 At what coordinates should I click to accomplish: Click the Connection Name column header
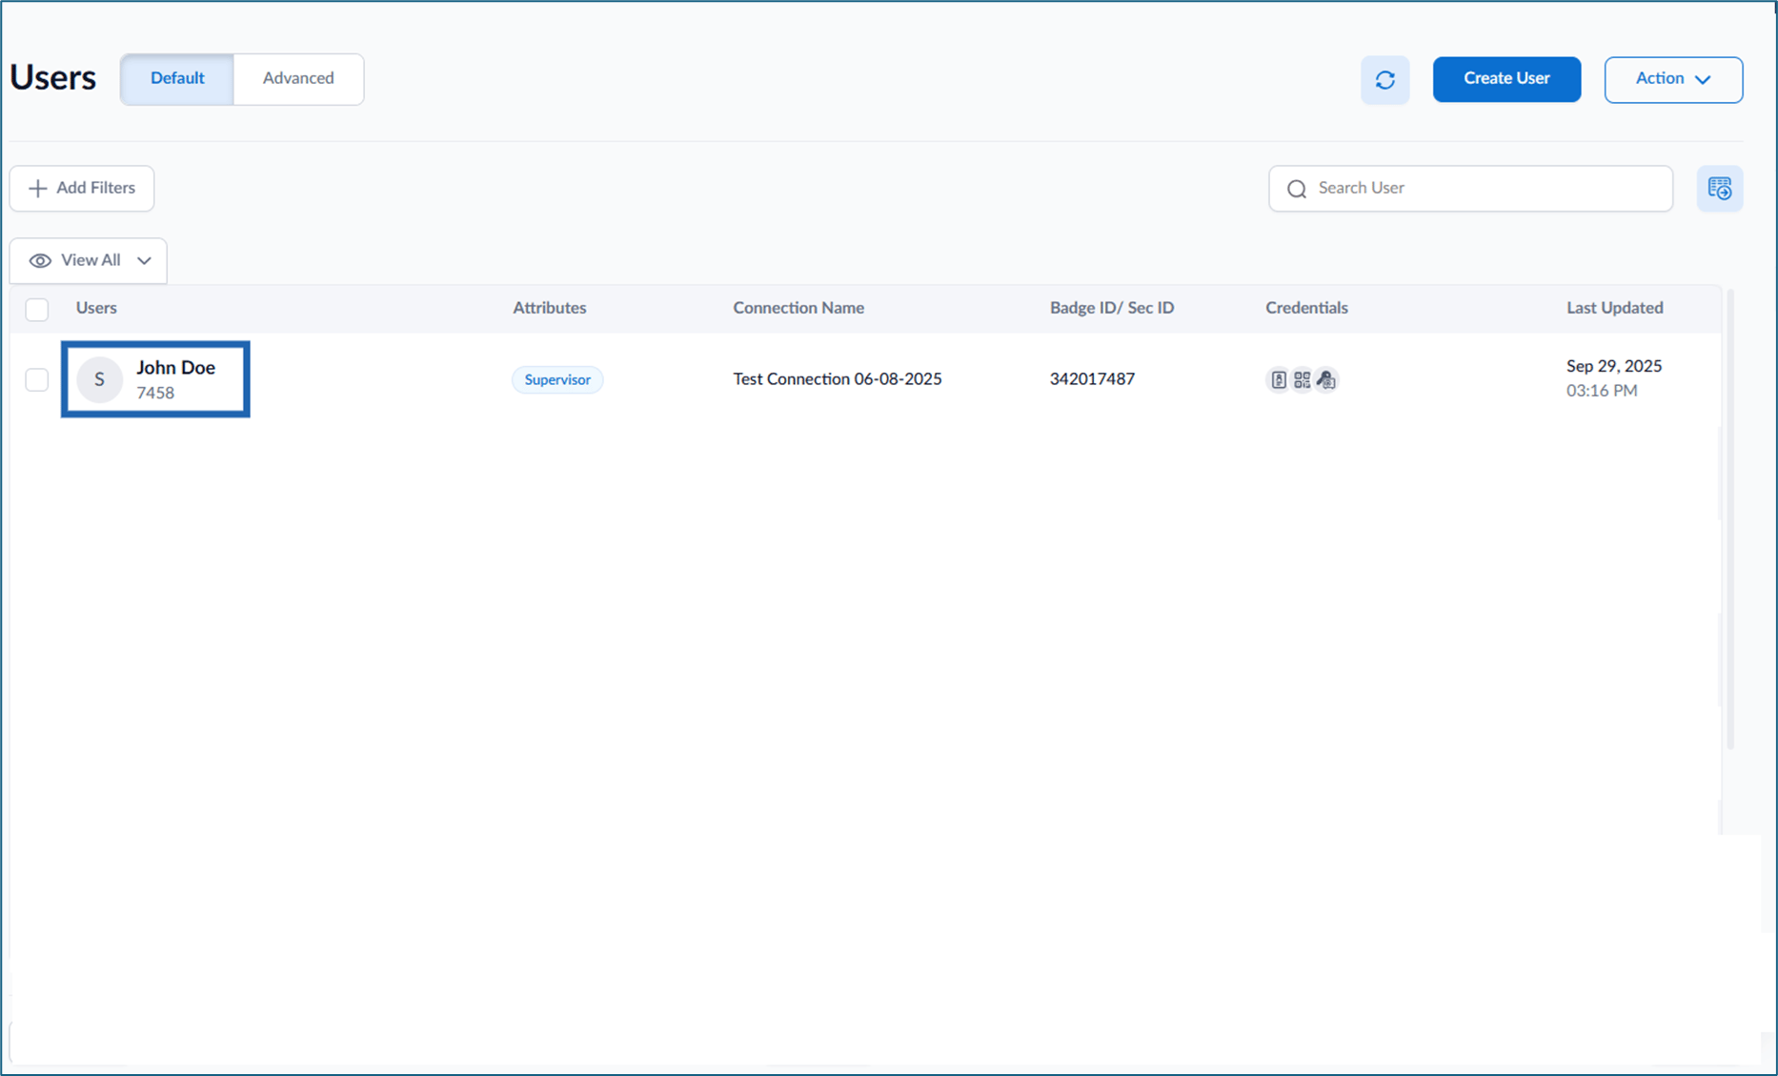(798, 308)
